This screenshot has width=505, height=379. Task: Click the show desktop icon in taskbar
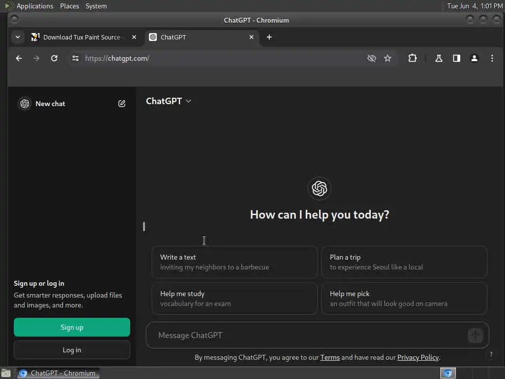6,373
